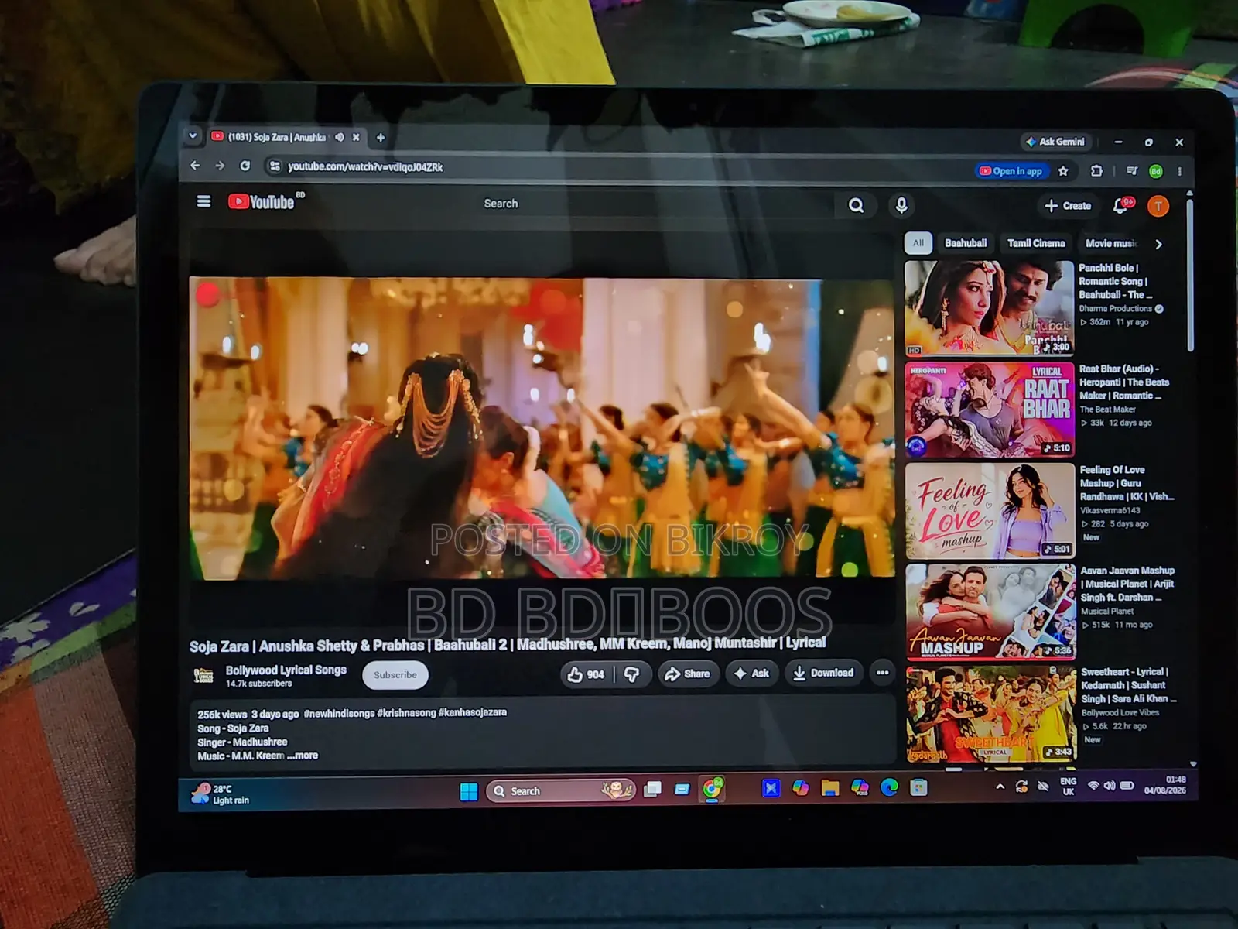Viewport: 1238px width, 929px height.
Task: Open Chrome profile avatar
Action: pyautogui.click(x=1155, y=171)
